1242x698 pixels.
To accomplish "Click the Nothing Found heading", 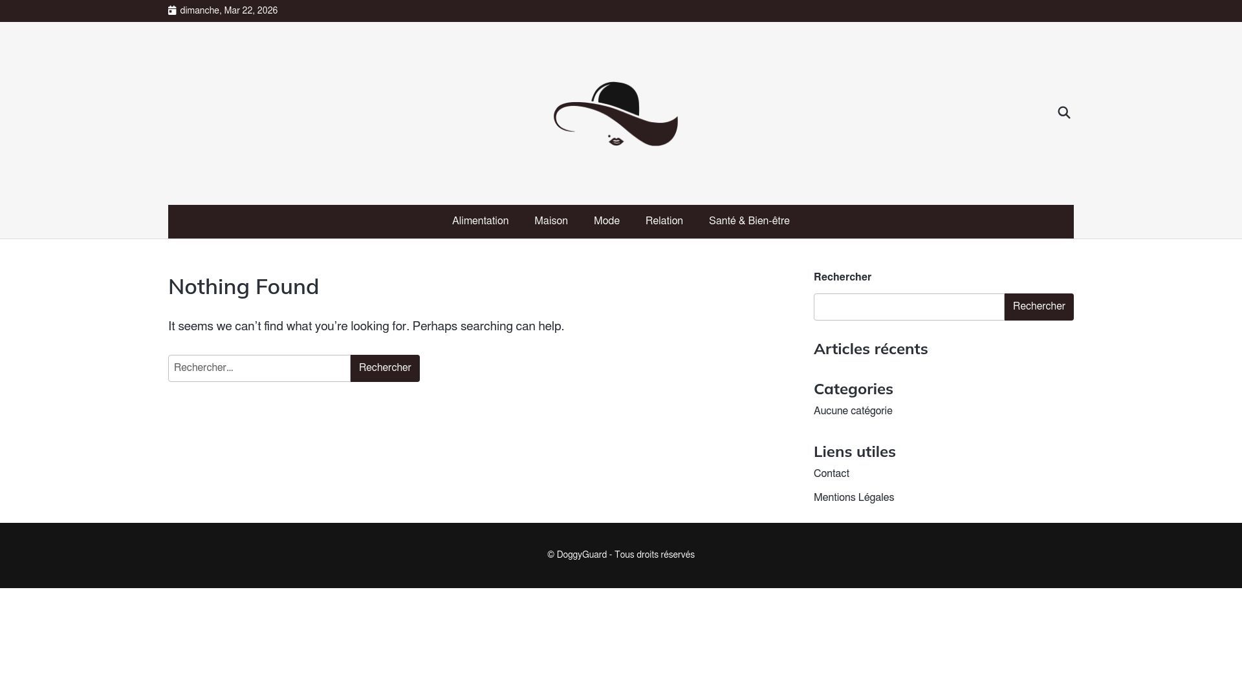I will (243, 287).
